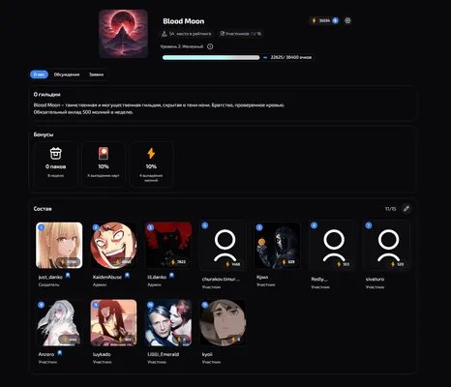The width and height of the screenshot is (451, 387).
Task: Open guild settings gear icon
Action: click(347, 20)
